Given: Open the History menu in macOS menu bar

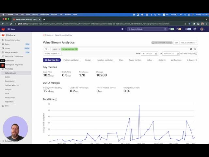Looking at the screenshot, I should (x=35, y=14).
